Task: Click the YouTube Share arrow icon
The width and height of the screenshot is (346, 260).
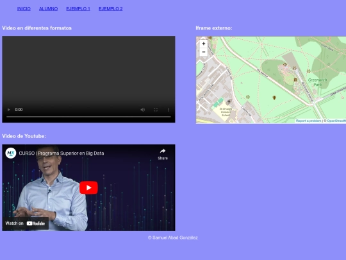Action: pos(163,152)
